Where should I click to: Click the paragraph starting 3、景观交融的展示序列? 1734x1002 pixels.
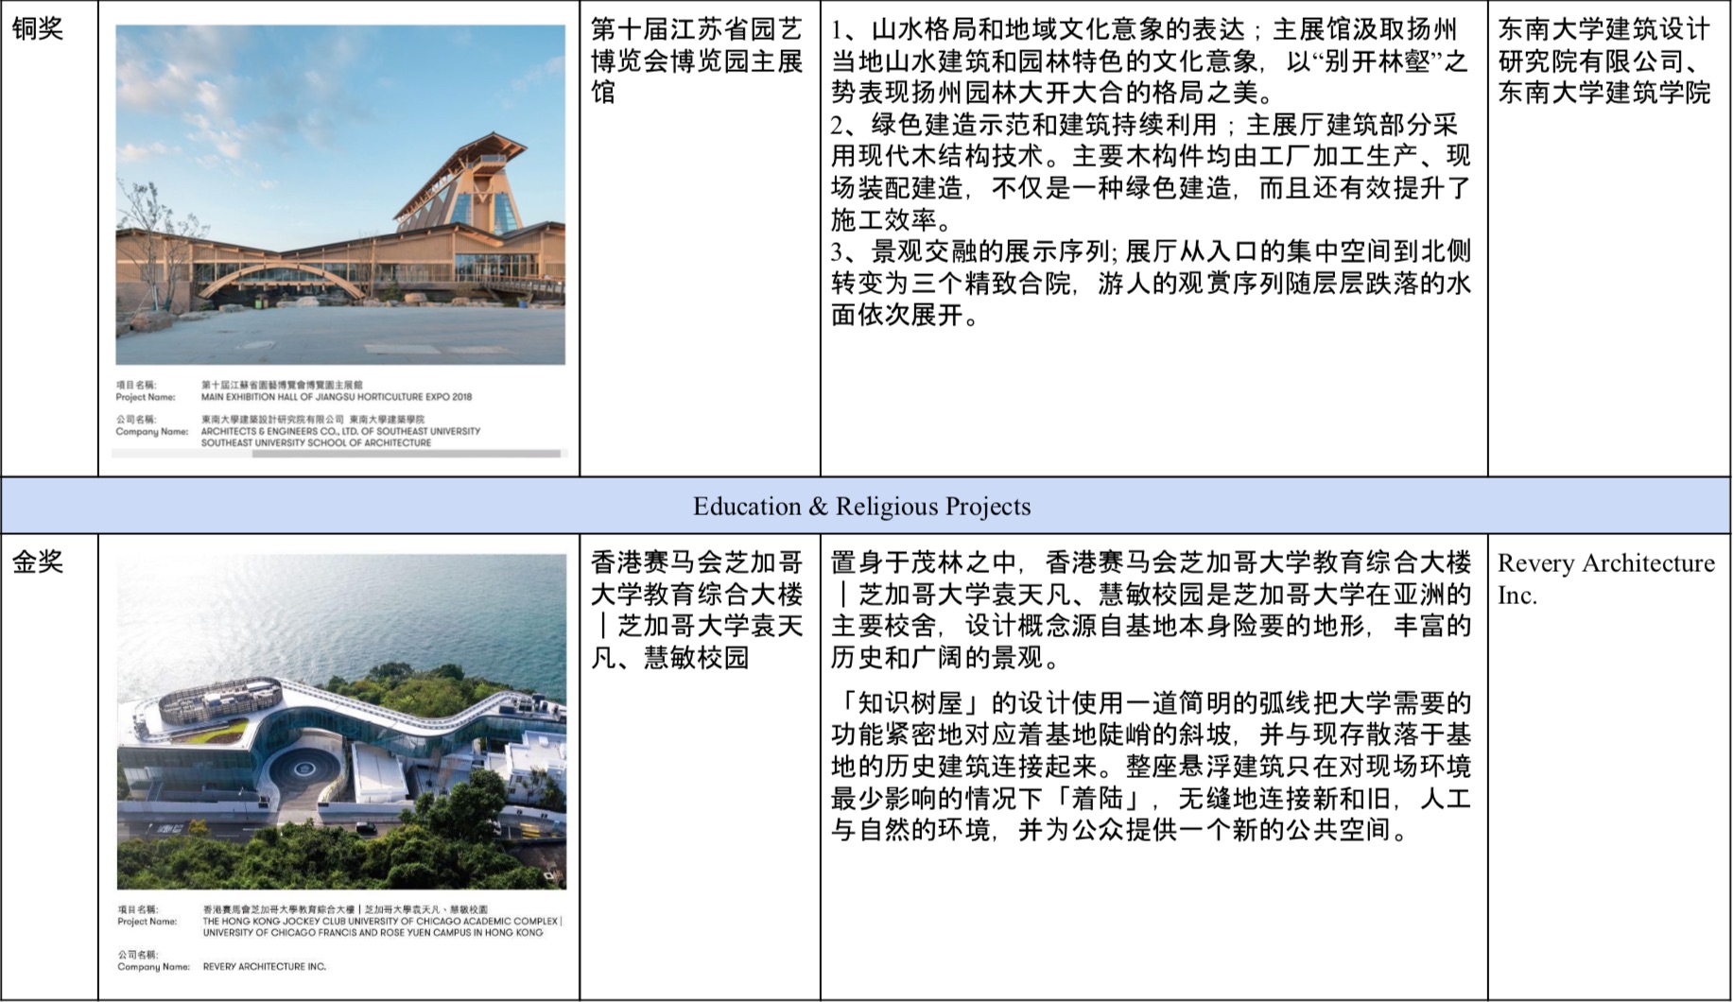1151,283
